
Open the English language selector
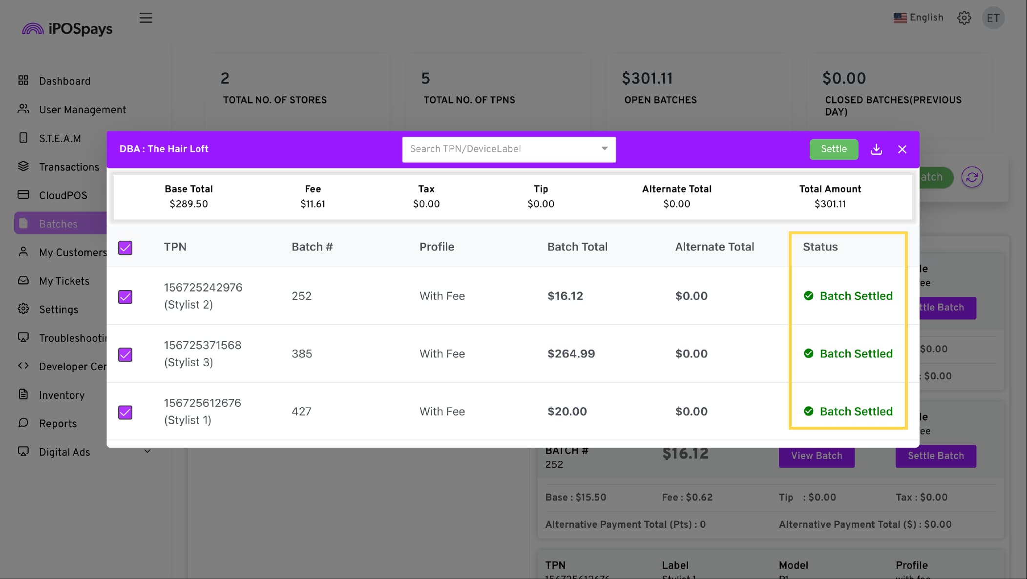(918, 18)
